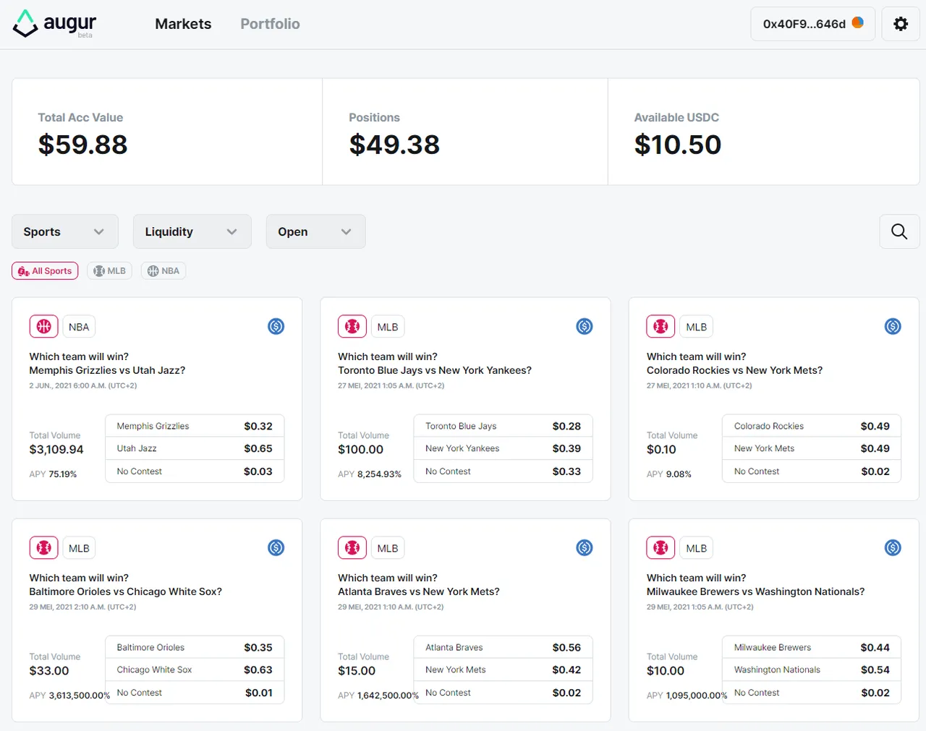Select the All Sports filter
This screenshot has width=926, height=731.
pos(45,271)
